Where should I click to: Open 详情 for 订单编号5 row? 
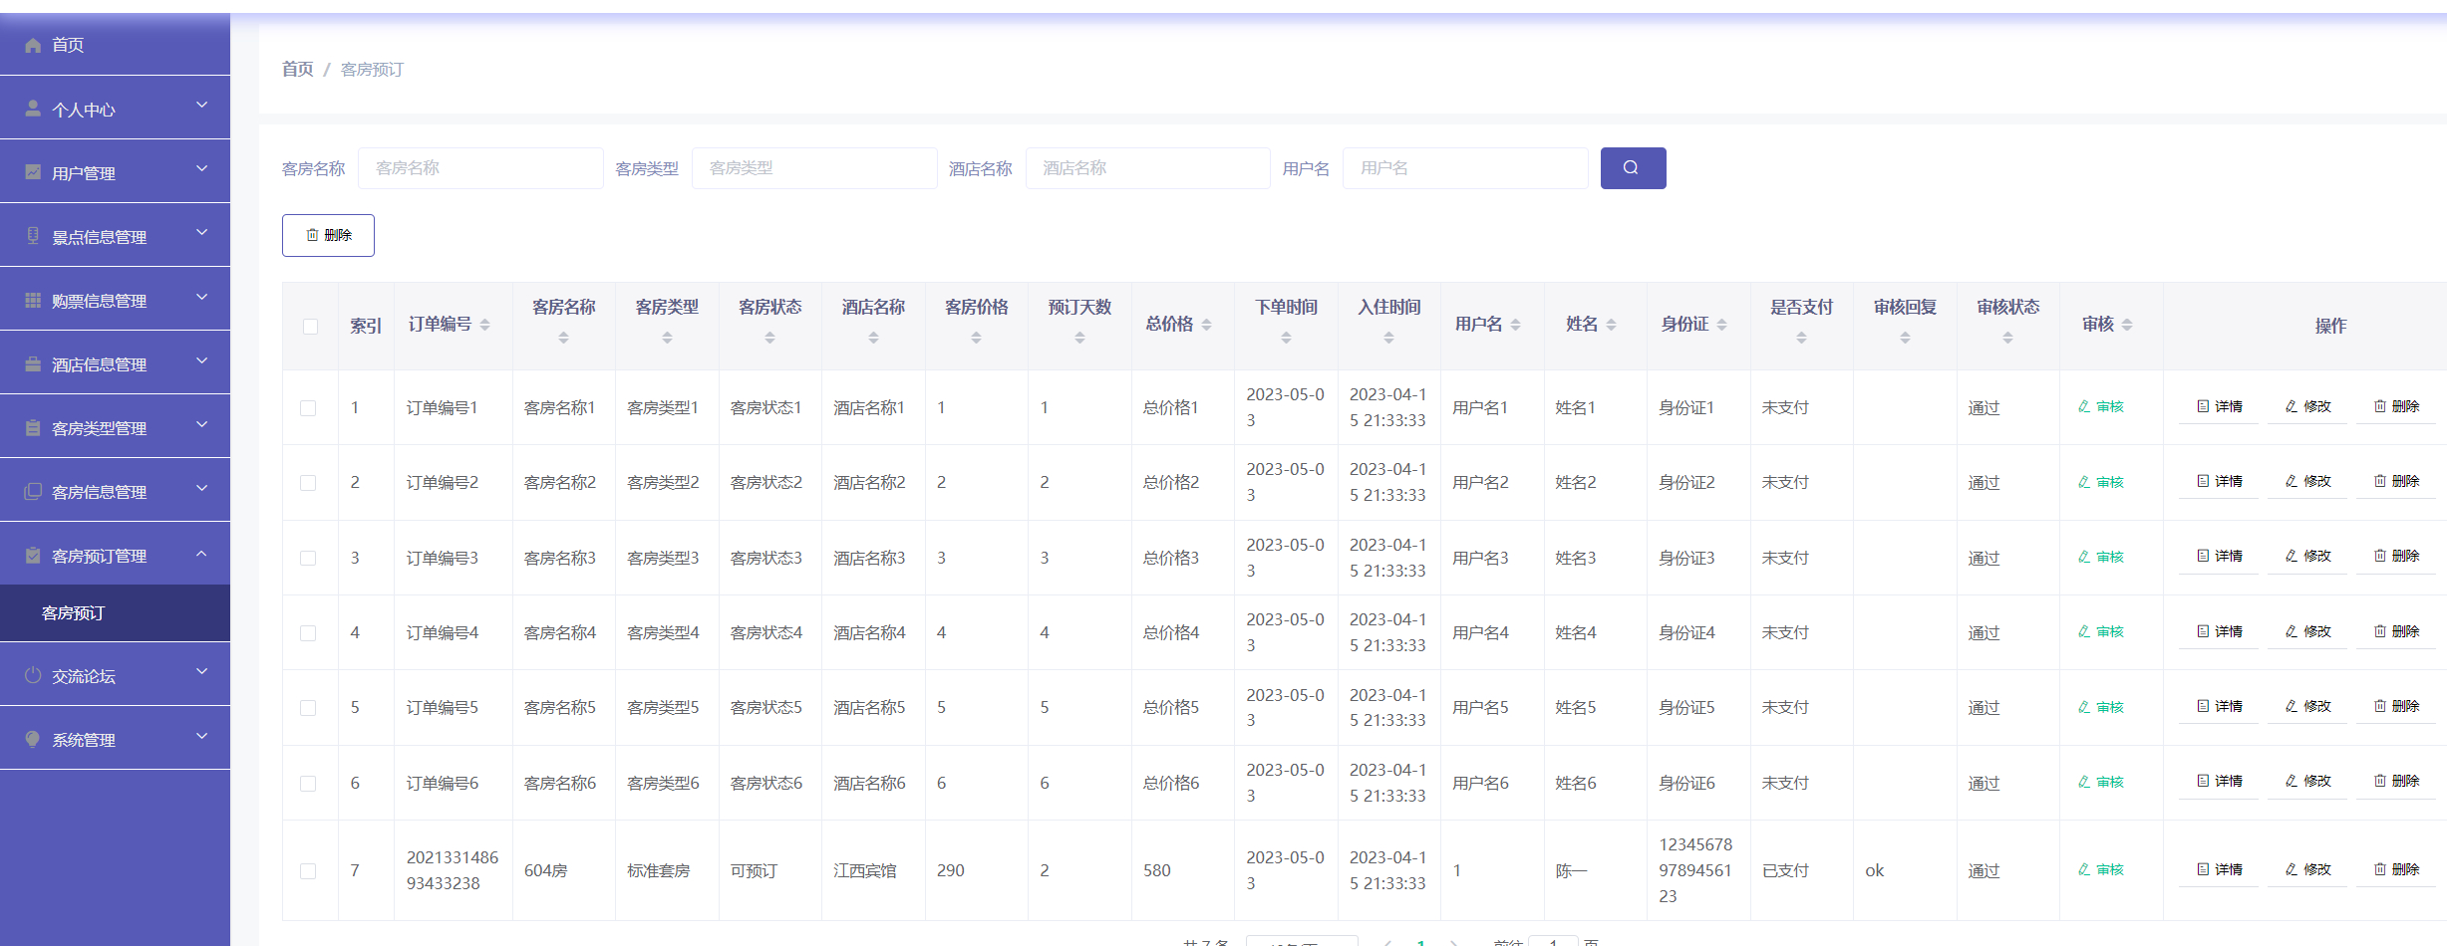coord(2219,706)
